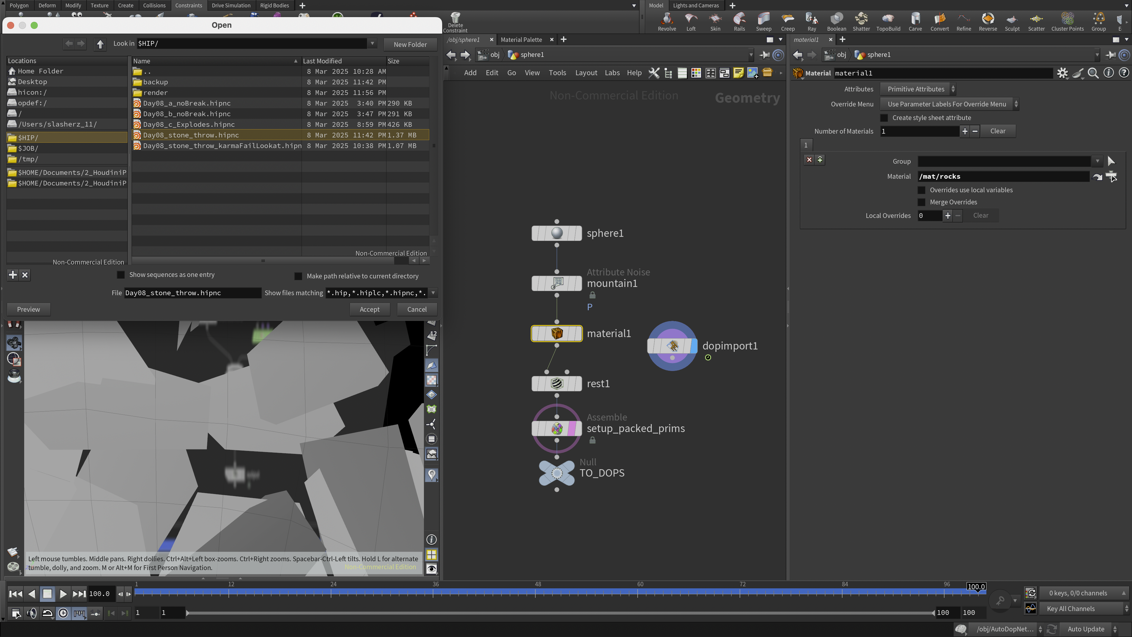Switch to the Rigid Bodies shelf tab
Image resolution: width=1132 pixels, height=637 pixels.
tap(274, 5)
